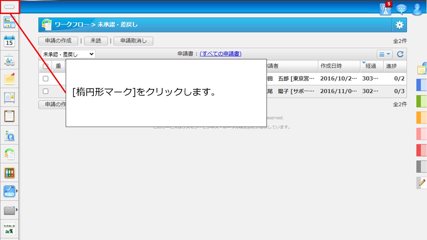Sort by the 作成日時 column header
The image size is (427, 240).
click(338, 66)
